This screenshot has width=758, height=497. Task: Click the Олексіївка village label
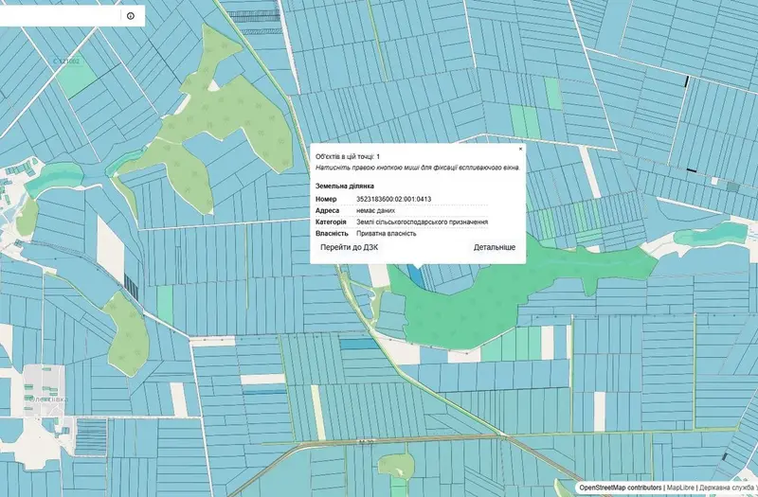49,399
